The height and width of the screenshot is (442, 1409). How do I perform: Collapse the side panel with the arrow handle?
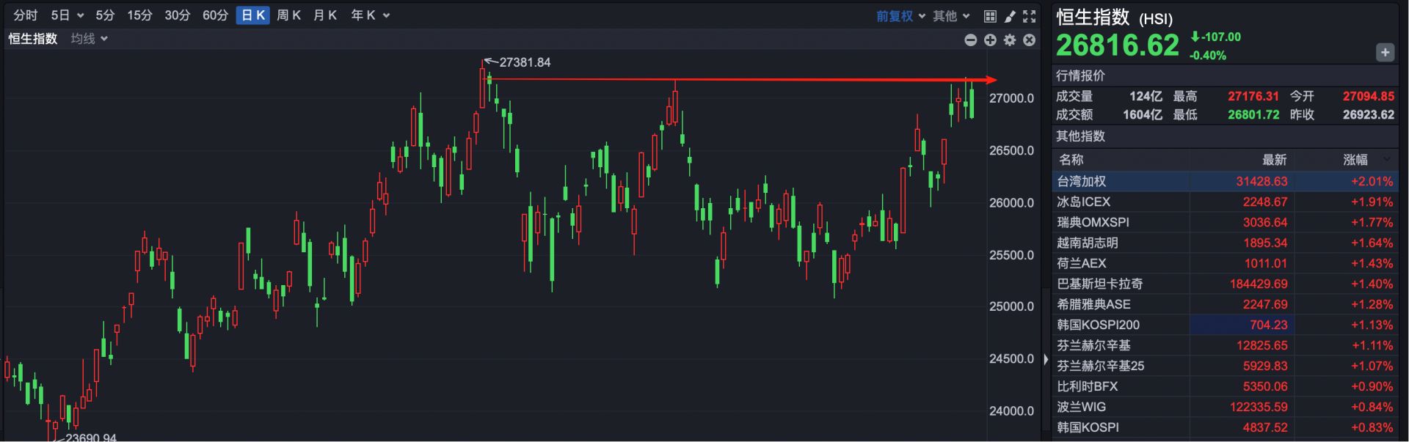(1046, 359)
